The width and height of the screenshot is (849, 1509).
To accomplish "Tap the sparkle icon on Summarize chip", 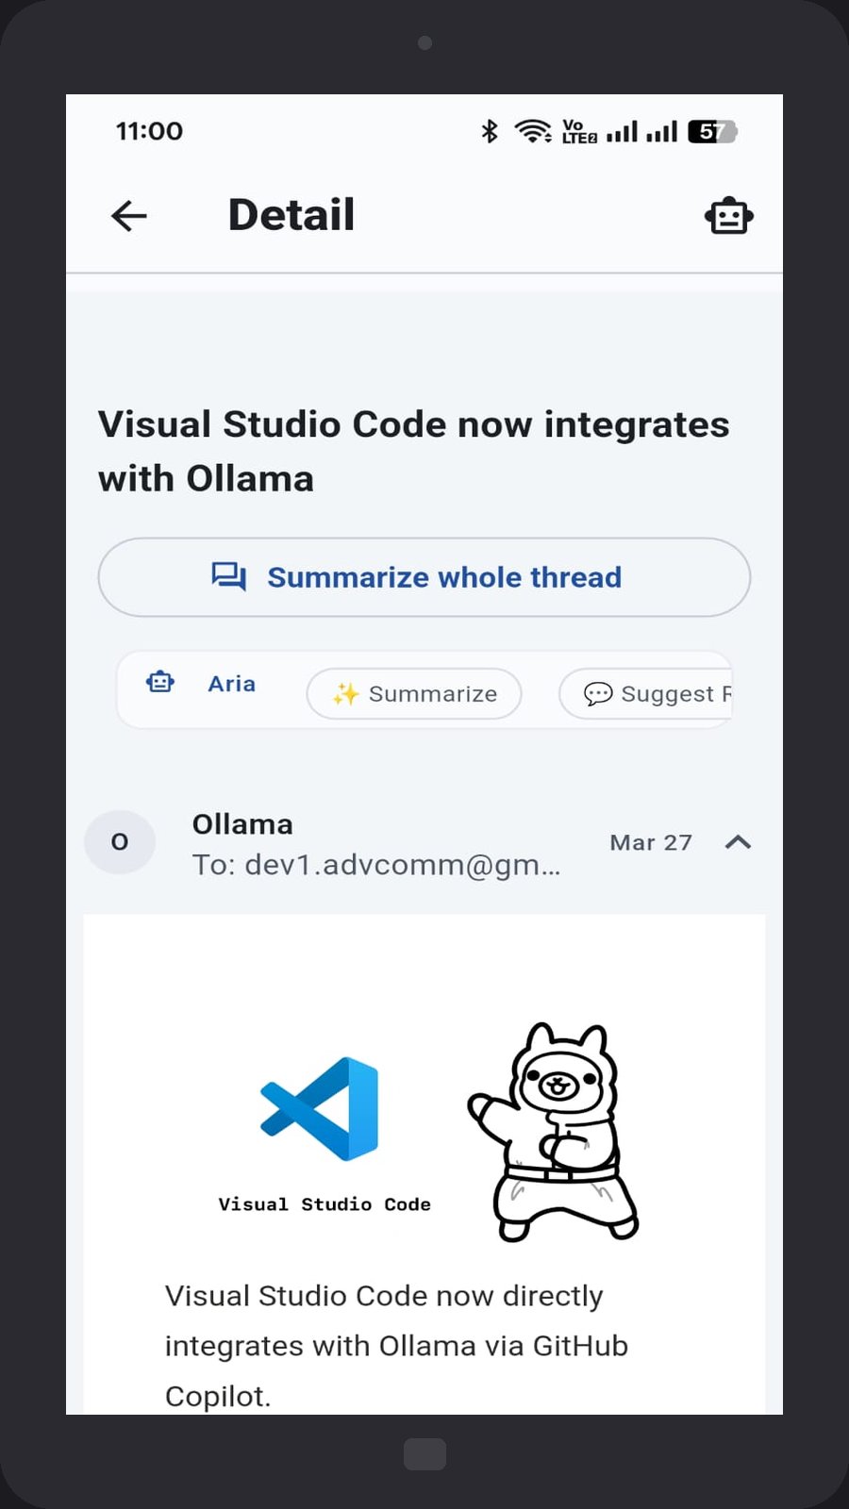I will (x=345, y=694).
